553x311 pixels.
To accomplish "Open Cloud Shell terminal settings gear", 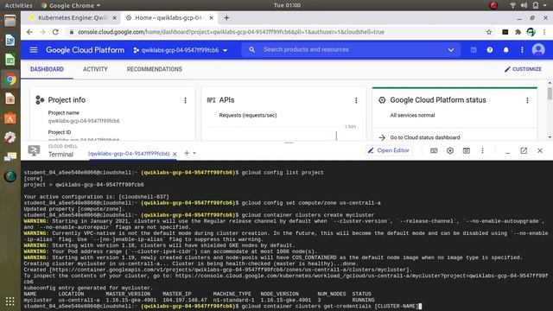I will [x=450, y=150].
